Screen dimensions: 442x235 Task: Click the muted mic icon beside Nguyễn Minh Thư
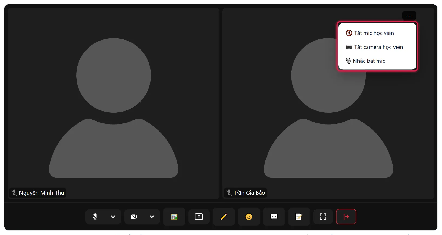[14, 193]
